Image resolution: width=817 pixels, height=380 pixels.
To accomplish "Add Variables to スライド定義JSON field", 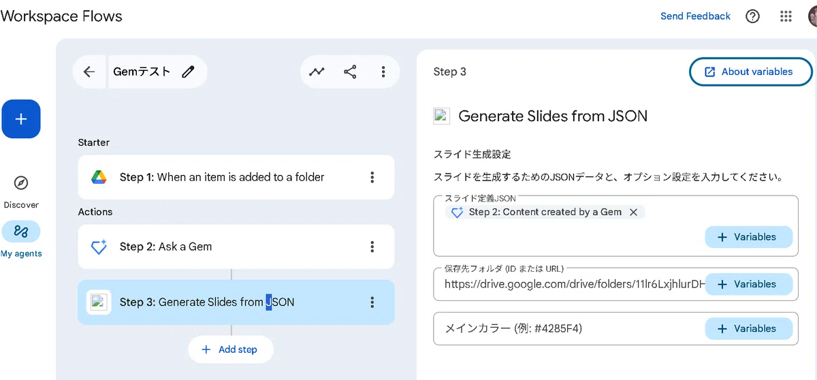I will 749,237.
